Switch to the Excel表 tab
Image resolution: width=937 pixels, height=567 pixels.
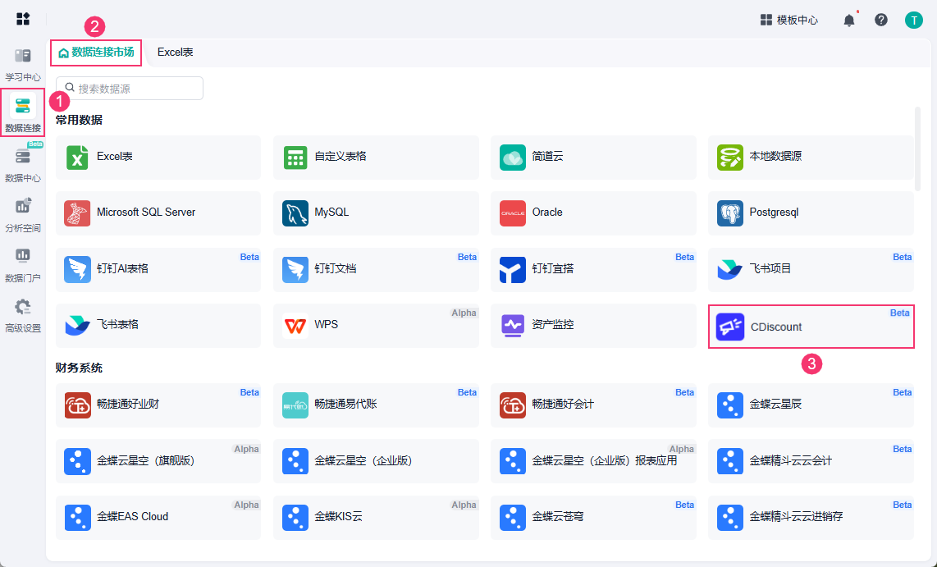coord(175,53)
